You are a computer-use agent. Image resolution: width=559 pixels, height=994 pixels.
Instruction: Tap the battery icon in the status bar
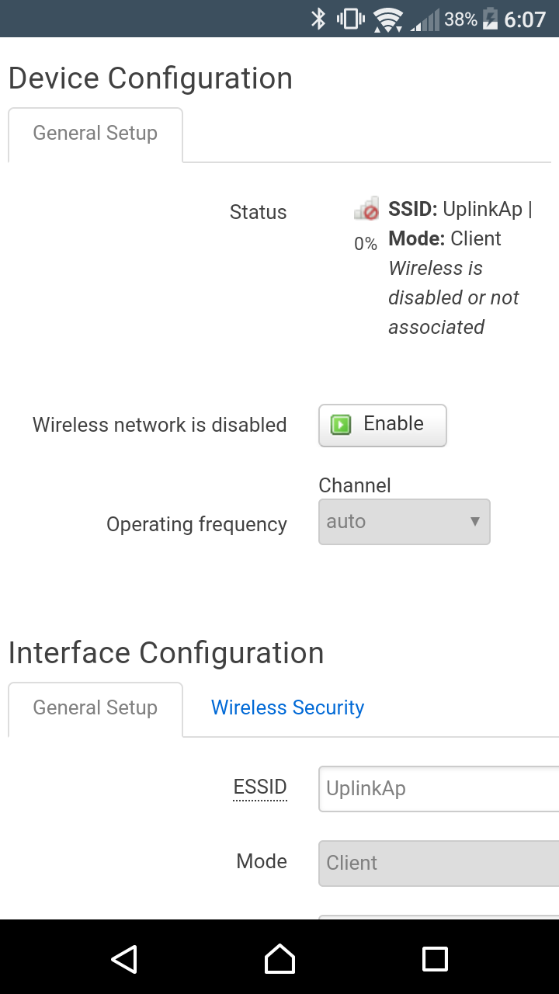tap(490, 19)
